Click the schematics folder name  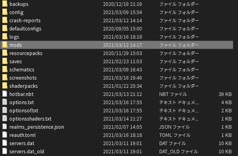click(x=22, y=69)
